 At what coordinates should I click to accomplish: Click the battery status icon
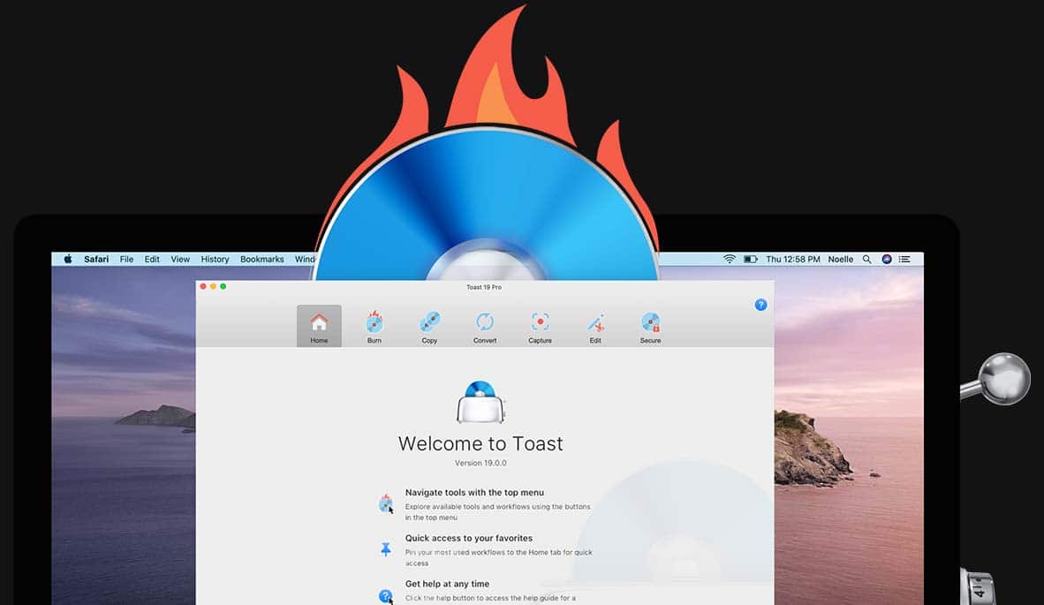tap(751, 259)
